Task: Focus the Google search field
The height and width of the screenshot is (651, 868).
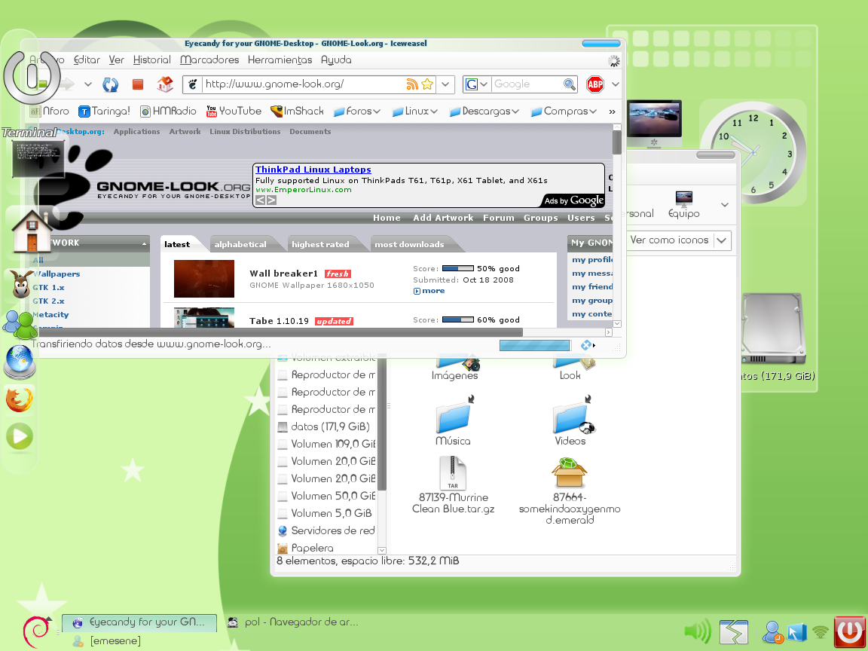Action: (x=526, y=84)
